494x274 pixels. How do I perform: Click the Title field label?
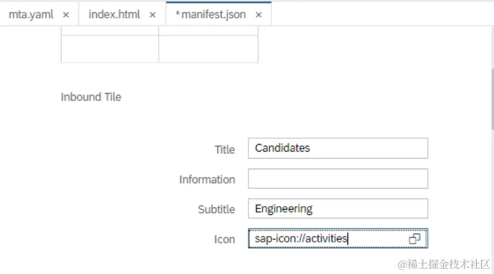[x=224, y=150]
